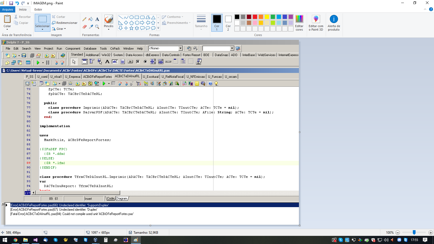Click the Undo arrow in title bar
This screenshot has width=434, height=244.
[17, 3]
